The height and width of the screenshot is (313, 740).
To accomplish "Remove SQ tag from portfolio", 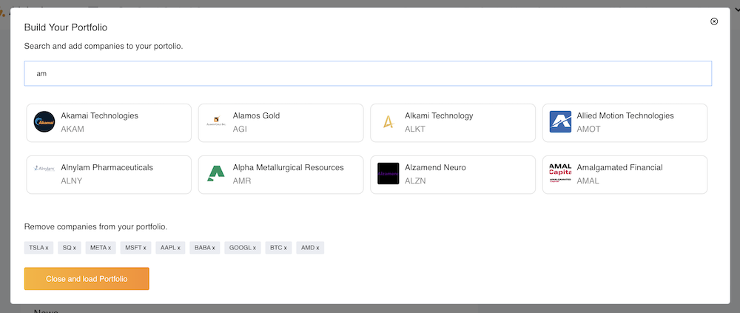I will 75,248.
